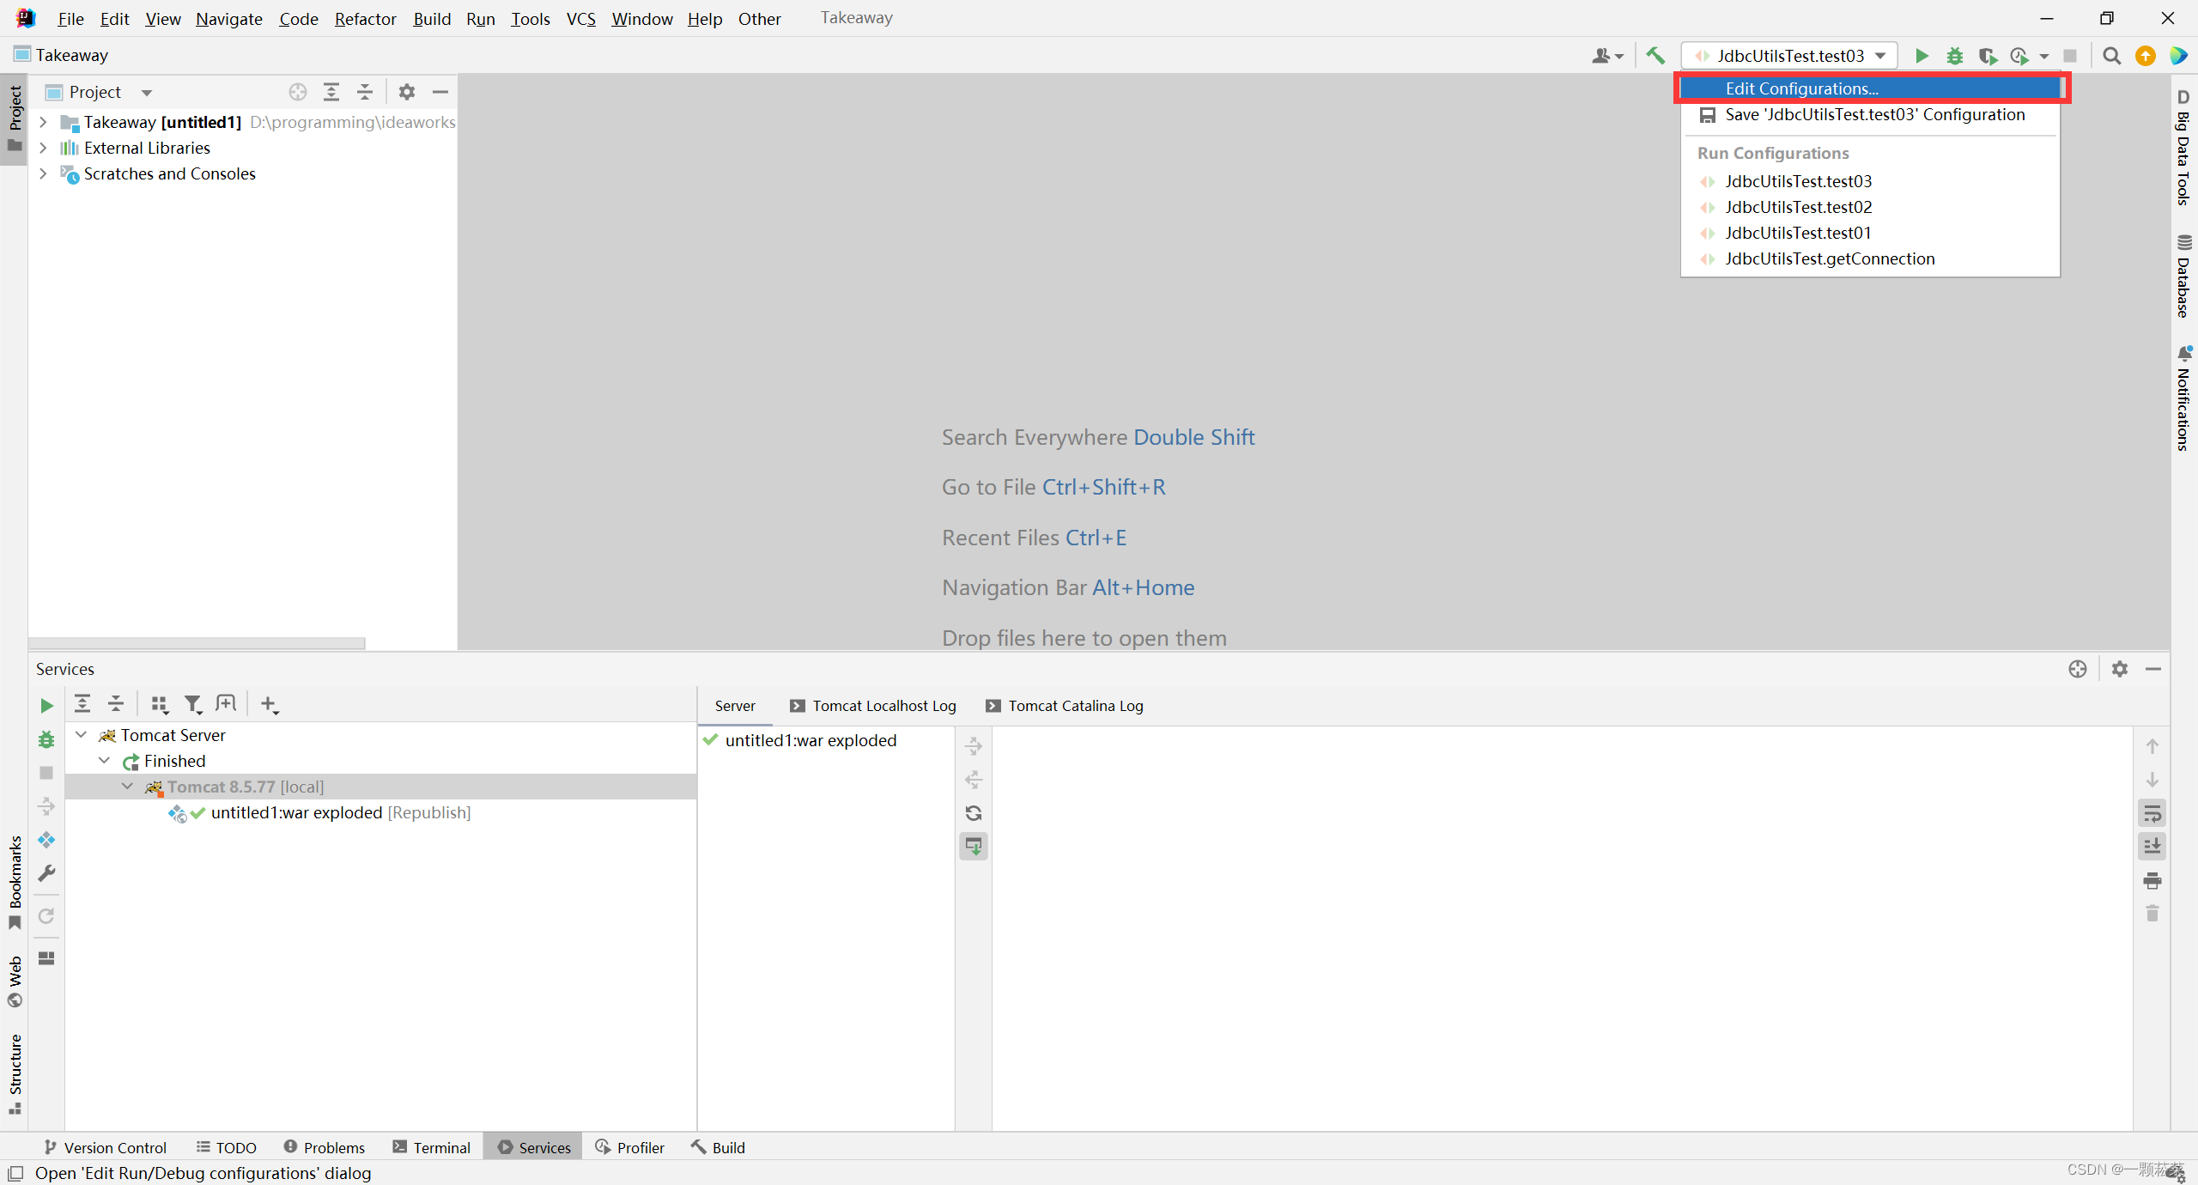Click the green Run button in toolbar

pos(1922,56)
